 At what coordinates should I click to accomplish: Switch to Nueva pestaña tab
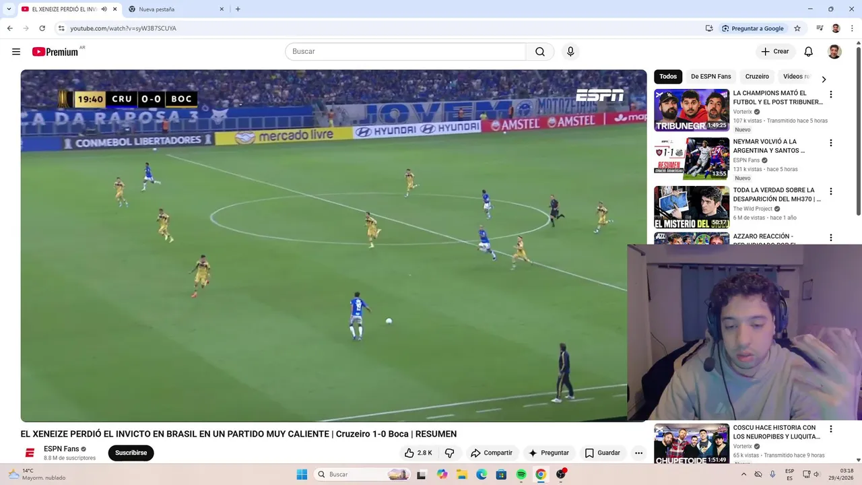[176, 9]
